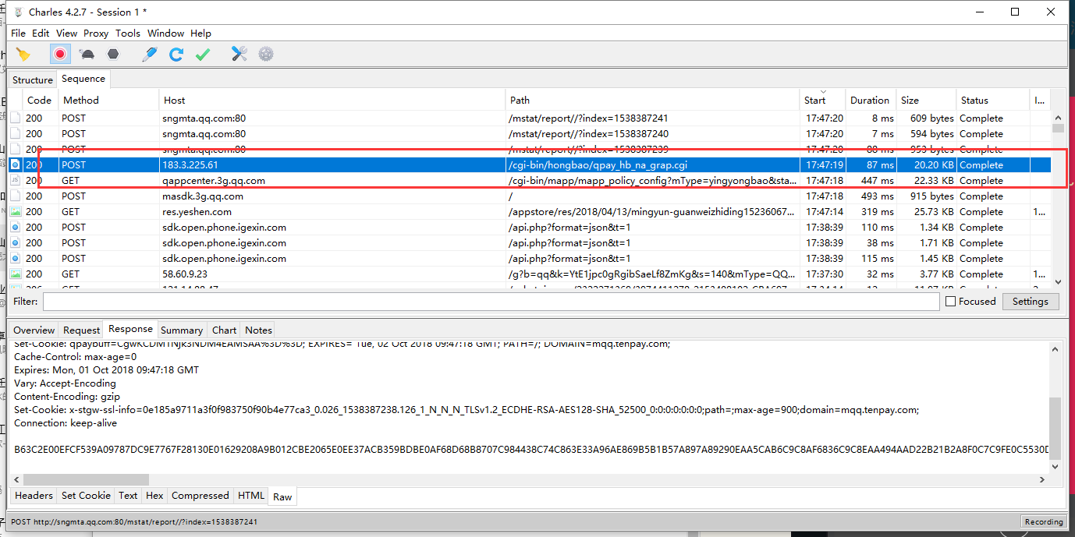Switch to the Structure tab
Viewport: 1075px width, 537px height.
point(33,80)
